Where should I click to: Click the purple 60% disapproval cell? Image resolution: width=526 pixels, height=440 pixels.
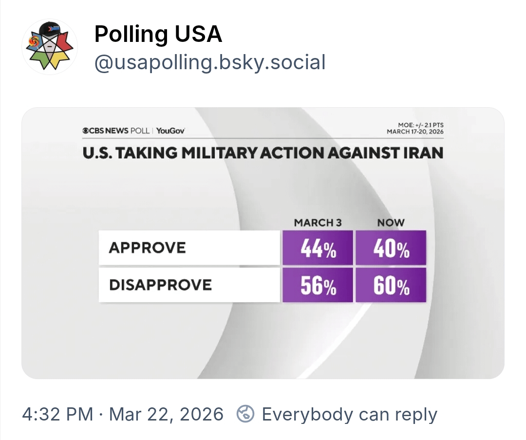point(391,285)
